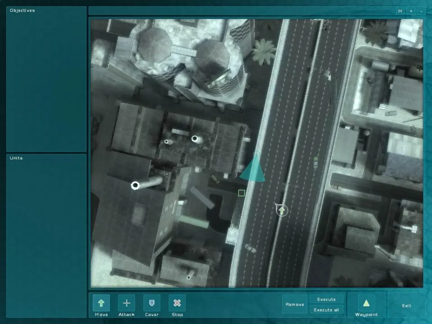Click the large silo opening on rooftop
Viewport: 432px width, 324px height.
click(135, 185)
